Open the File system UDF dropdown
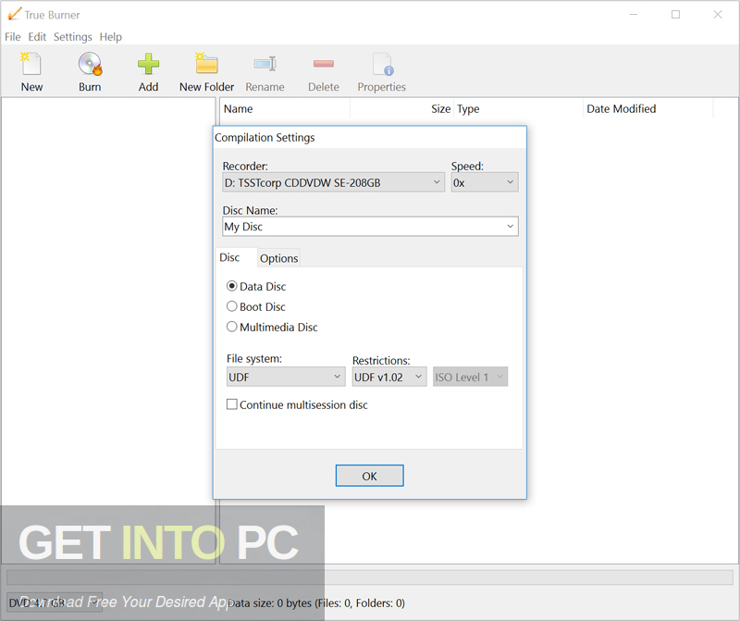The width and height of the screenshot is (740, 621). tap(286, 377)
